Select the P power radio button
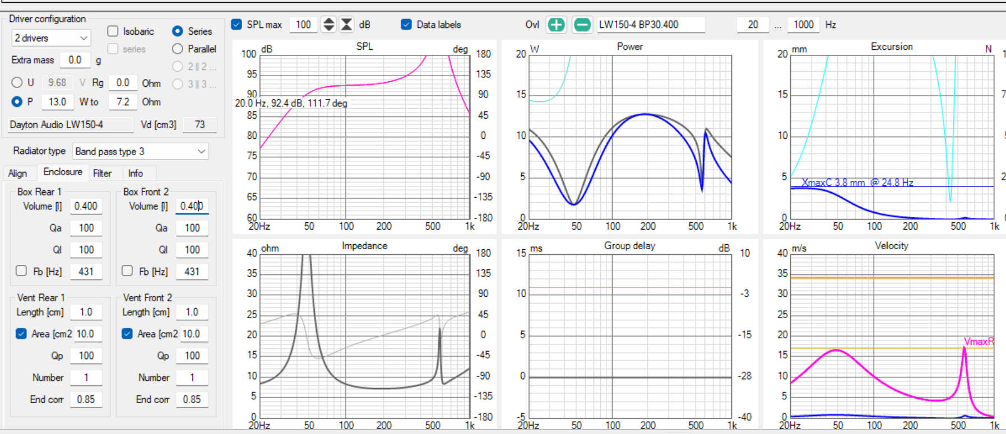1006x434 pixels. 17,101
